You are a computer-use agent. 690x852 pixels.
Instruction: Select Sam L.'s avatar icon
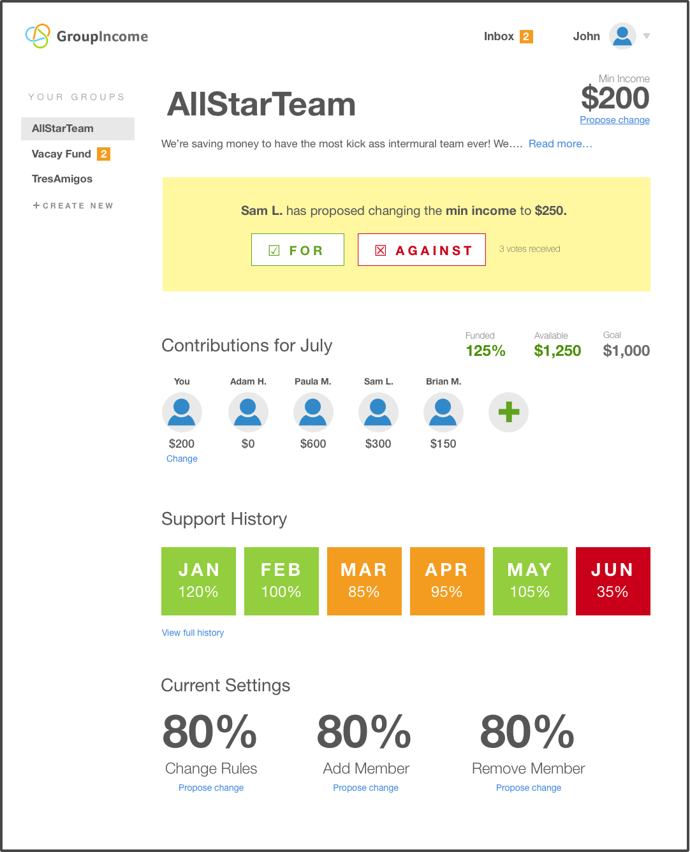pyautogui.click(x=378, y=412)
